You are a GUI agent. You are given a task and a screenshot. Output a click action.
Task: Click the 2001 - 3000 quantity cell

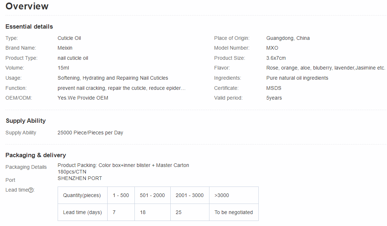click(190, 195)
